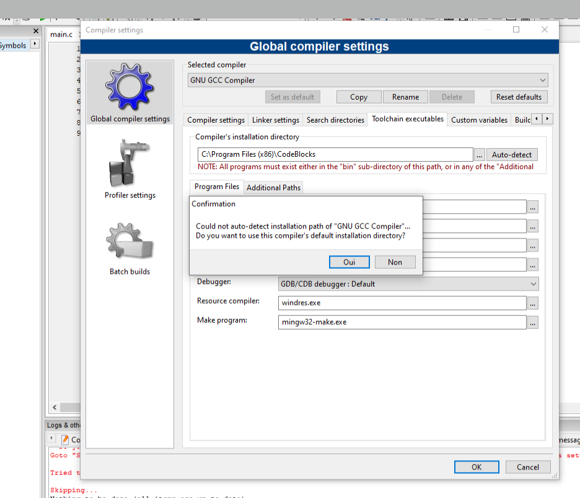Click Non in the confirmation dialog
Screen dimensions: 580x498
[395, 262]
